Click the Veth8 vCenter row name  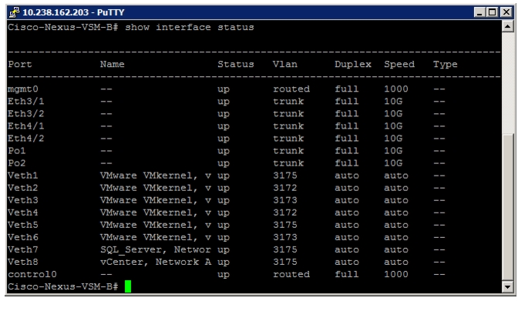pyautogui.click(x=156, y=262)
